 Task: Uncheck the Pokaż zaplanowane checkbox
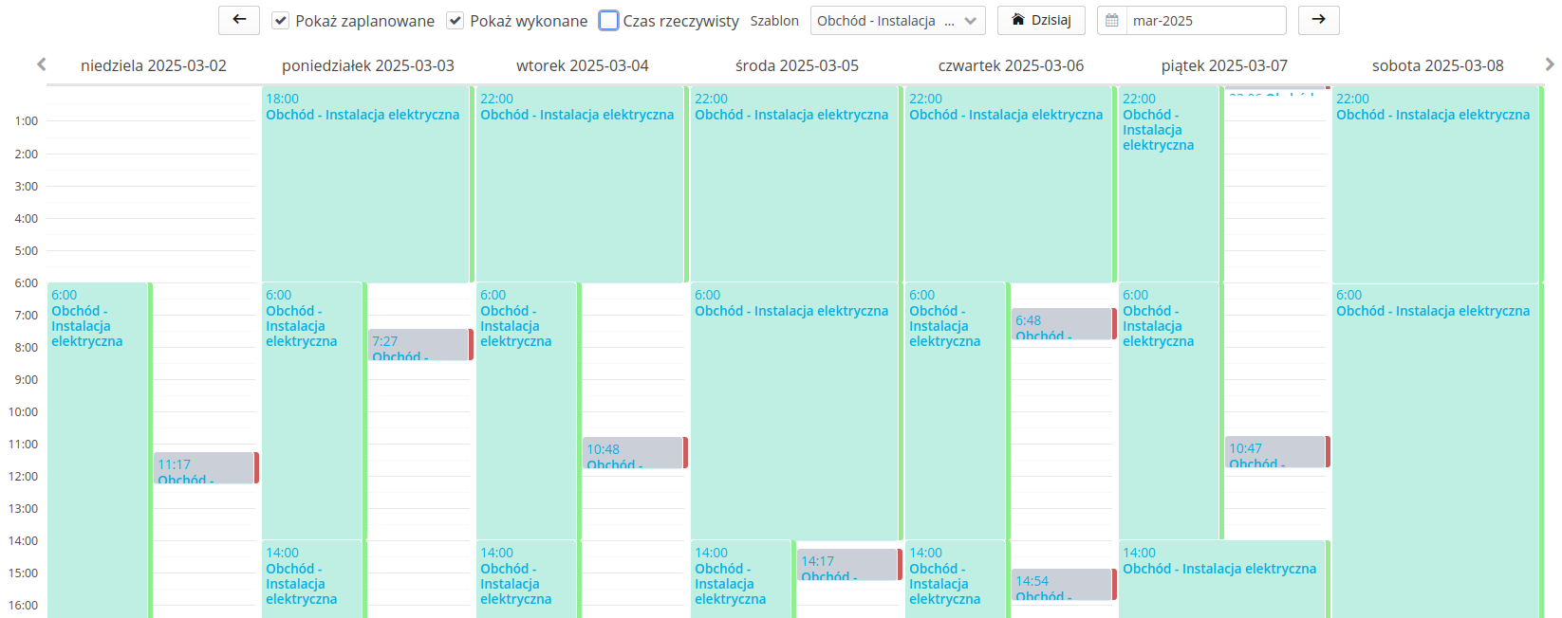point(281,21)
